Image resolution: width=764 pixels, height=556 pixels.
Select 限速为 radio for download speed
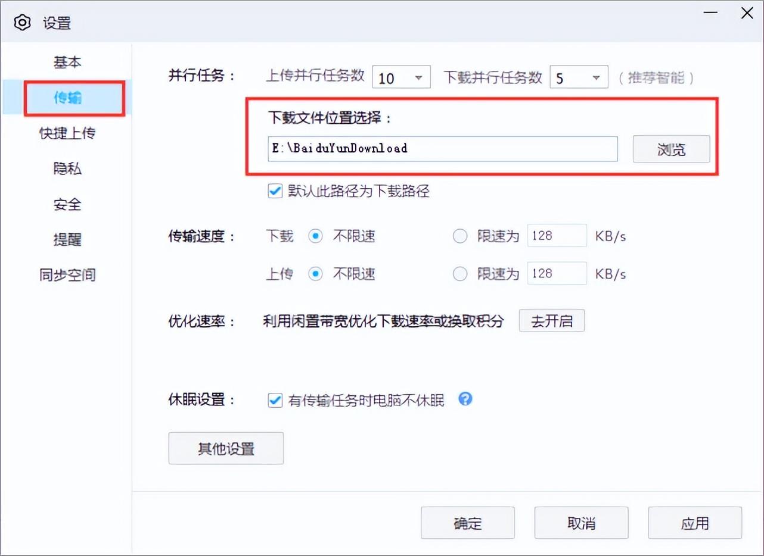click(460, 236)
